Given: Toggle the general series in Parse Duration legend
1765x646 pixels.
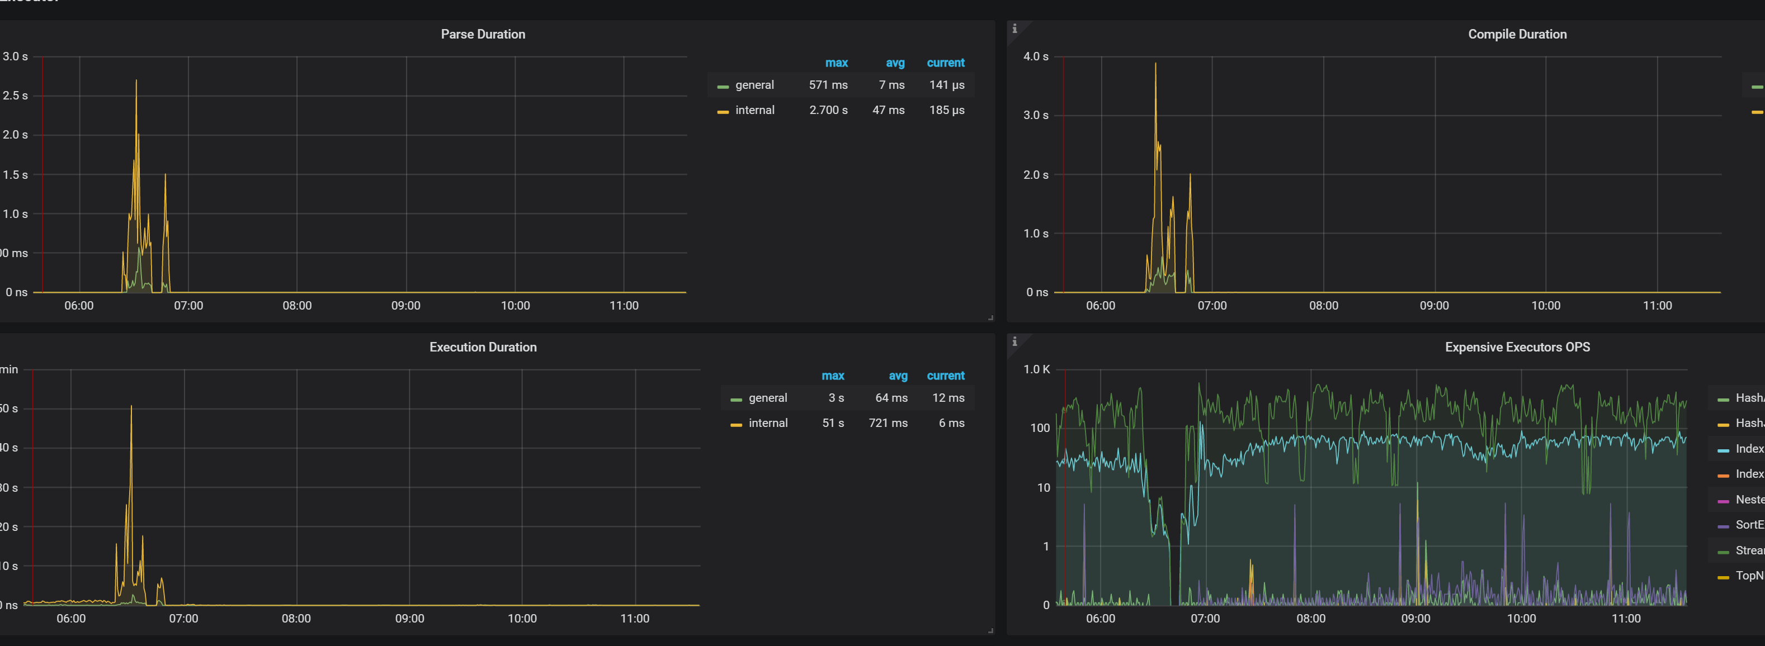Looking at the screenshot, I should coord(754,85).
